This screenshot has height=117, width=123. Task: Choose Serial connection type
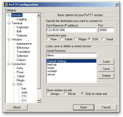coord(103,39)
